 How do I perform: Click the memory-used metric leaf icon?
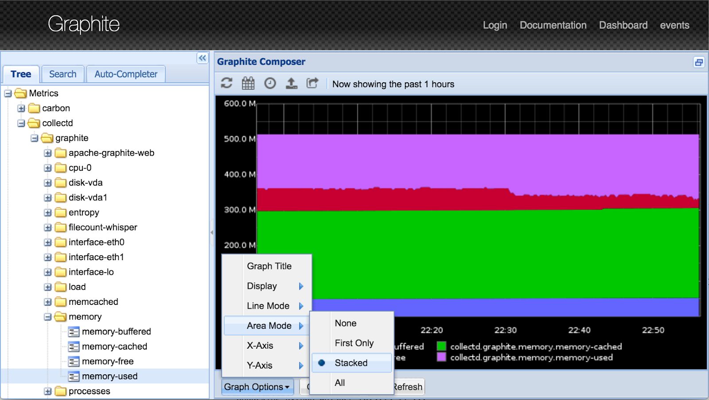(x=74, y=377)
